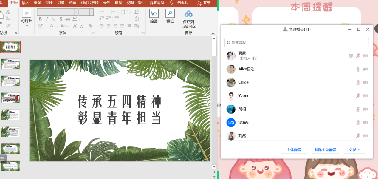Open the 幻灯片放映 ribbon tab
The width and height of the screenshot is (378, 179).
pos(89,3)
